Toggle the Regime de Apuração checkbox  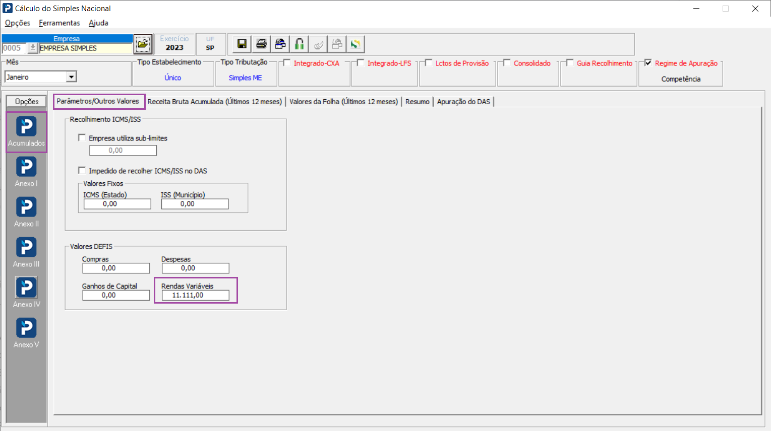pyautogui.click(x=648, y=63)
